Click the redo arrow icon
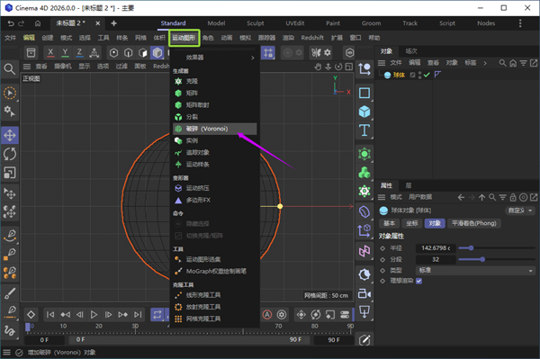540x359 pixels. coord(22,23)
